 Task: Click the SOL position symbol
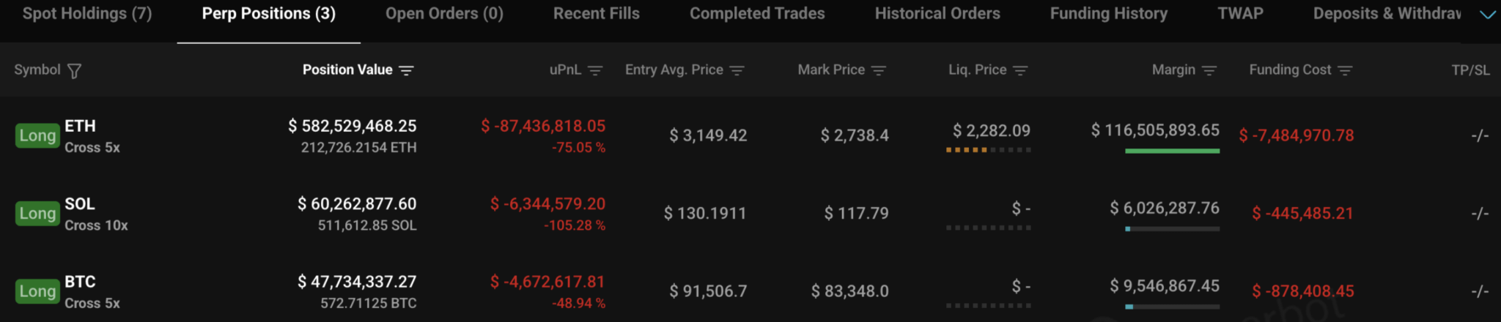pos(80,204)
